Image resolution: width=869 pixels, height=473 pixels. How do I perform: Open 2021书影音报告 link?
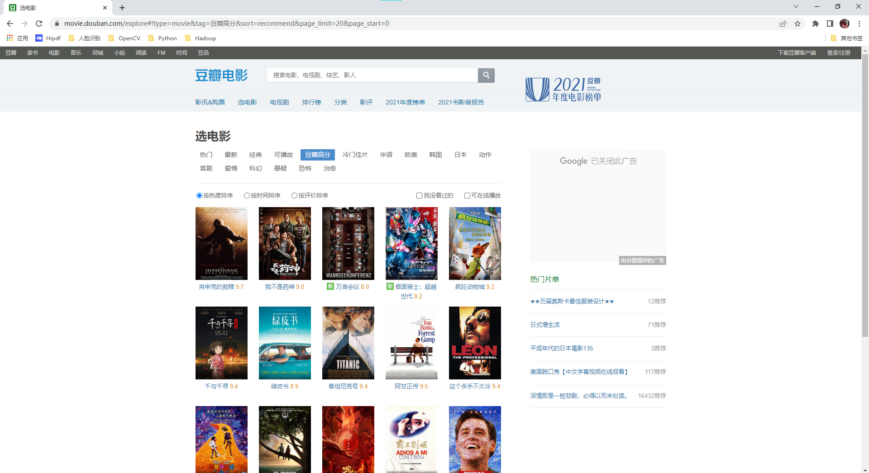click(x=461, y=102)
